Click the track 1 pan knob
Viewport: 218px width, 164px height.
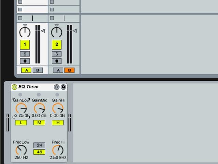[x=25, y=32]
